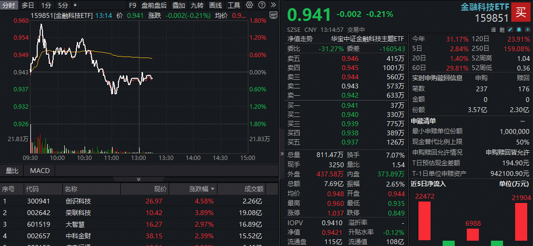Expand side panel arrow left of 总量

(x=282, y=155)
